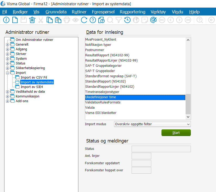Open the Verktøy menu
216x192 pixels.
coord(158,12)
